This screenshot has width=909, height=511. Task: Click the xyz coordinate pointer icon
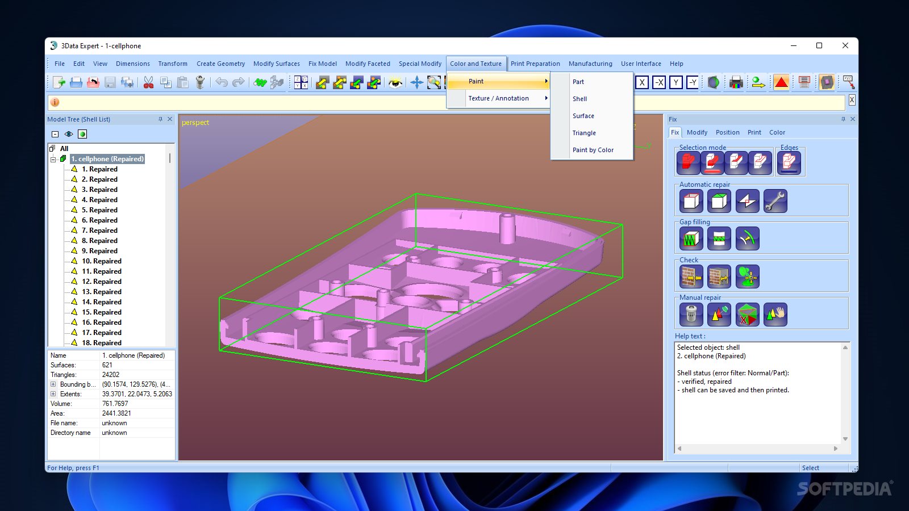pos(849,82)
